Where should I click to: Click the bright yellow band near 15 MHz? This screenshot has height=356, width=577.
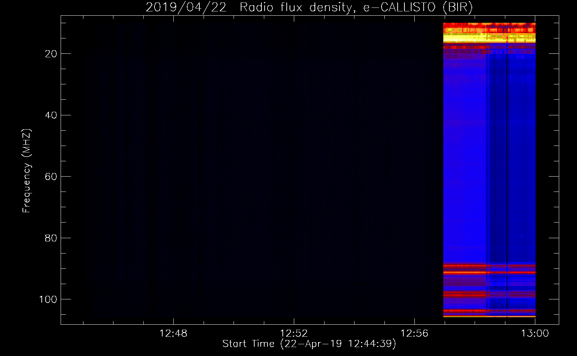click(489, 38)
